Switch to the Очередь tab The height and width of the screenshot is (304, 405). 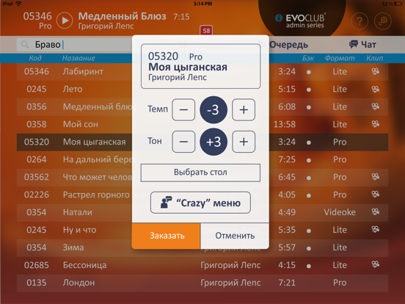coord(288,45)
